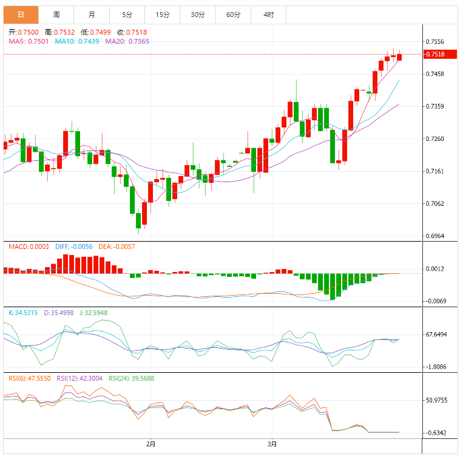Click the last red candlestick at right edge
Viewport: 463px width, 459px height.
399,57
